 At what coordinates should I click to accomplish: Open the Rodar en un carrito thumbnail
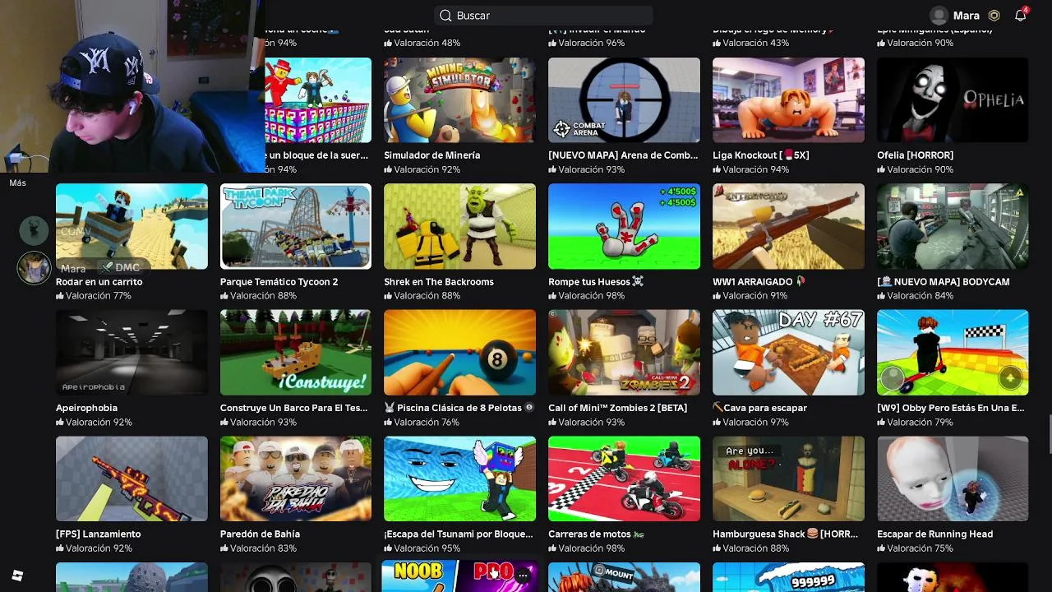pos(131,226)
